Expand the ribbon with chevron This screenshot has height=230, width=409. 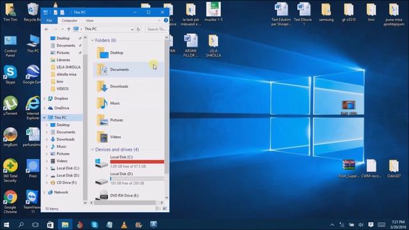click(x=159, y=20)
